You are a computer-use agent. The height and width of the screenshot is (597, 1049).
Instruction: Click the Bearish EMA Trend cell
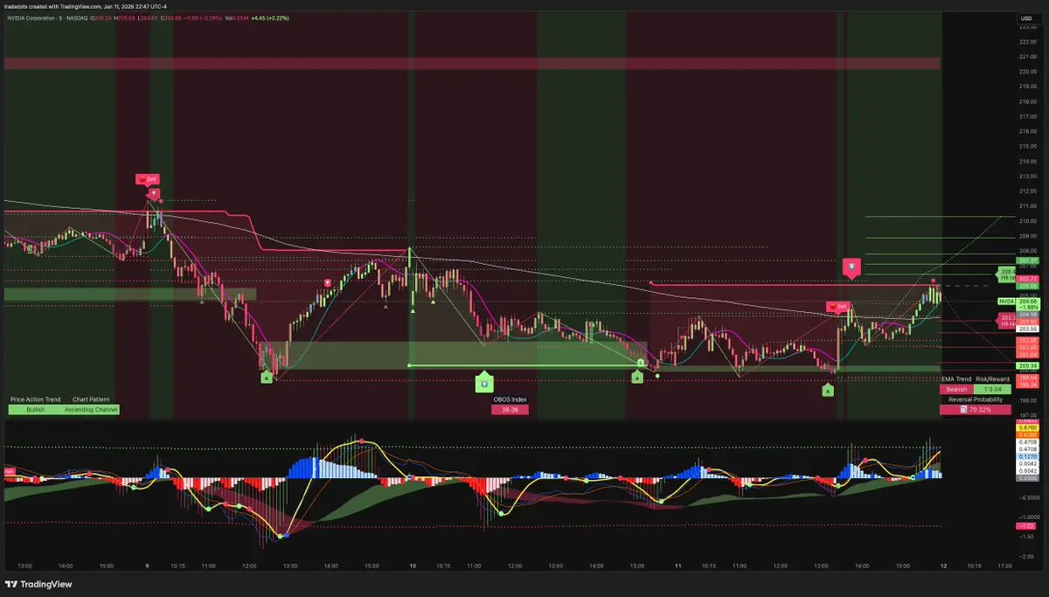click(958, 389)
